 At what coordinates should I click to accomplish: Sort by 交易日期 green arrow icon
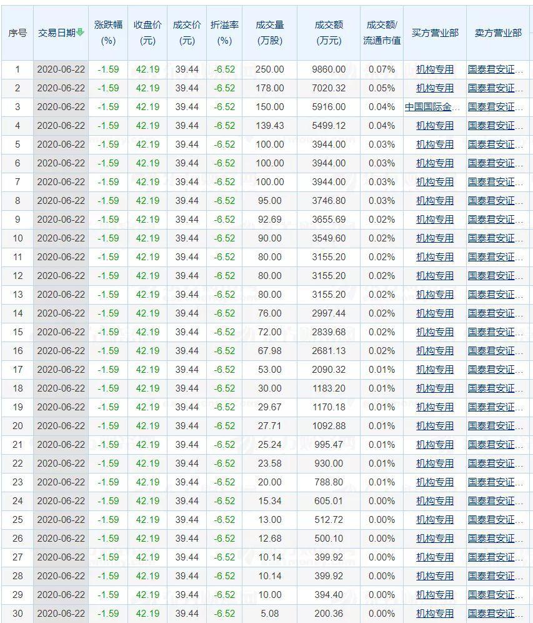tap(80, 33)
